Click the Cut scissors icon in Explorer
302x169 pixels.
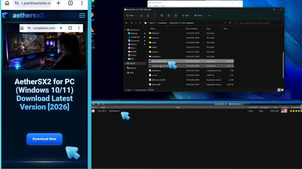(x=141, y=16)
